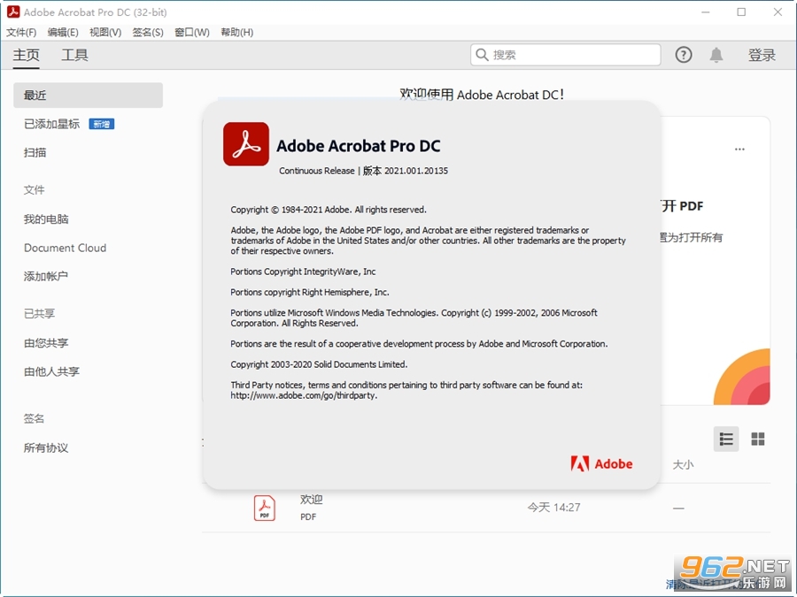This screenshot has height=597, width=797.
Task: Click the thirdparty URL text
Action: point(304,395)
